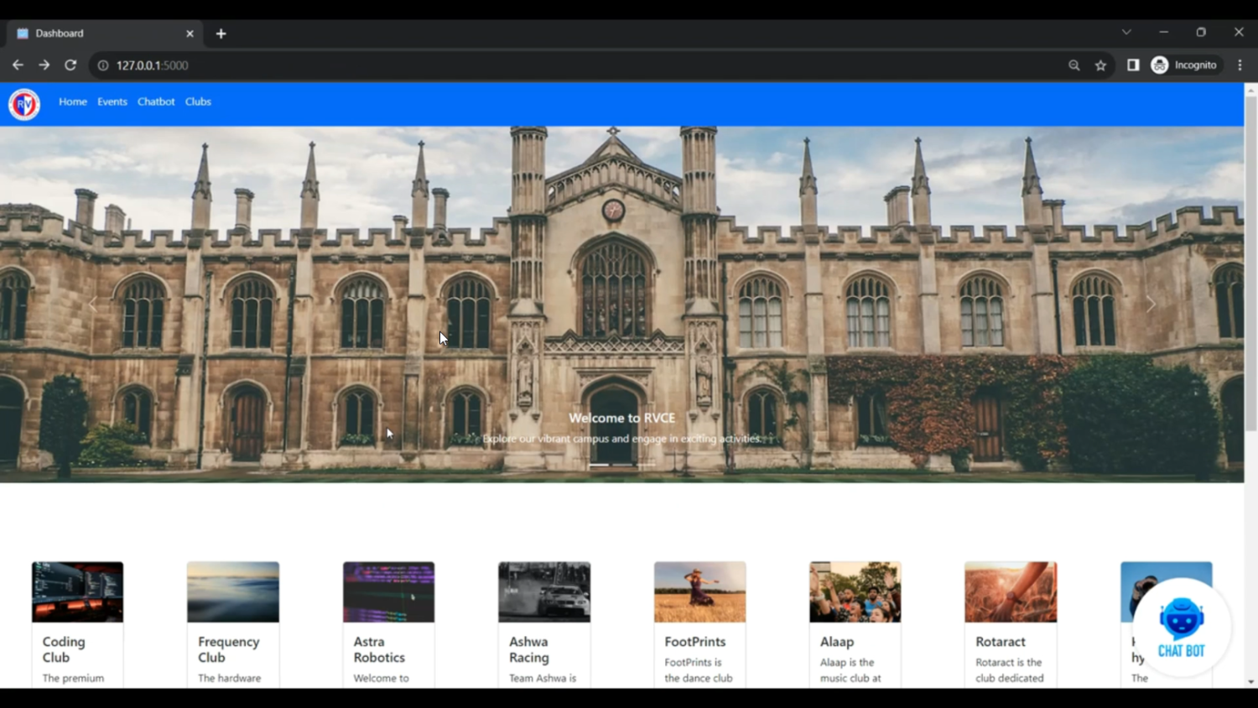Open the Chat Bot floating widget
The image size is (1258, 708).
pyautogui.click(x=1181, y=627)
